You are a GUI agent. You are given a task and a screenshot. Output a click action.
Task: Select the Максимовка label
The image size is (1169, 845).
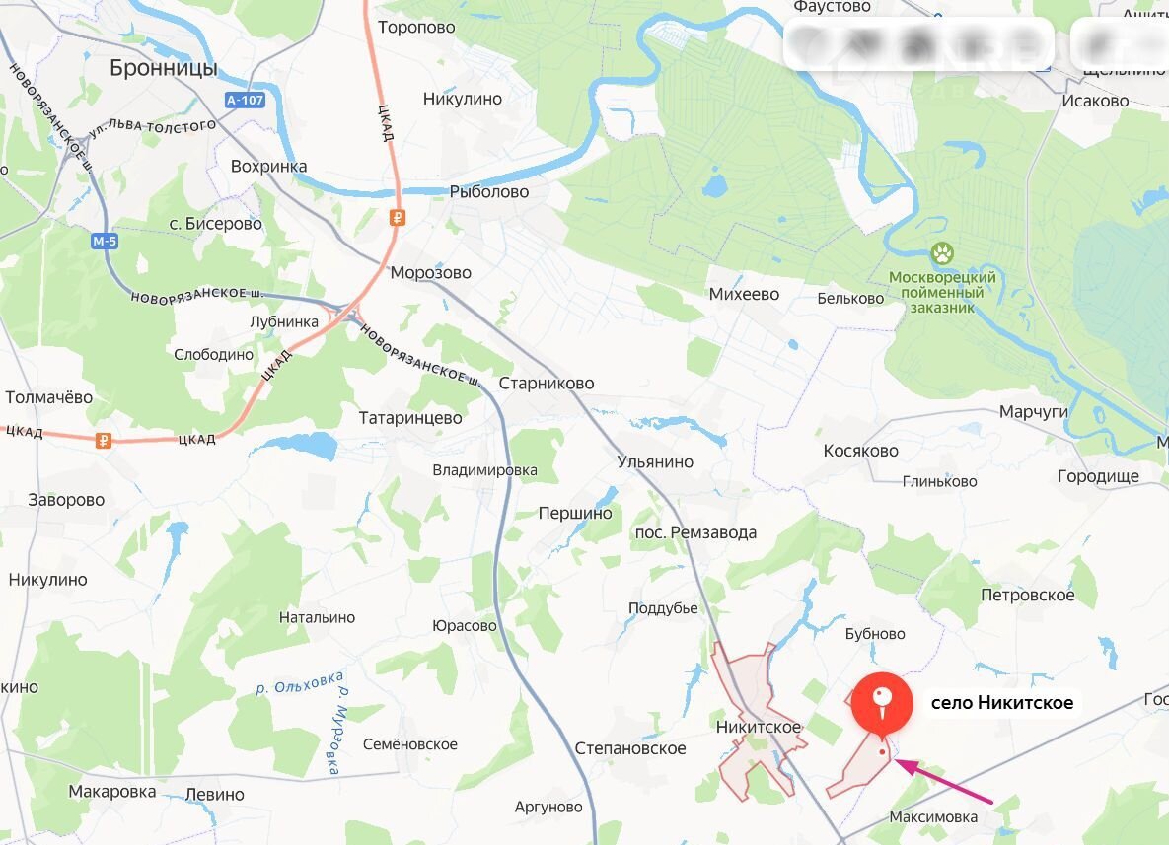point(933,817)
